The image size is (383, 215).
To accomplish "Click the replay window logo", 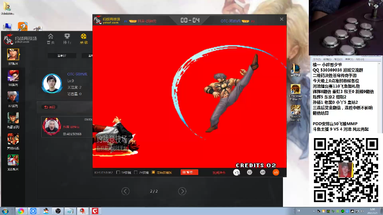I will click(107, 20).
